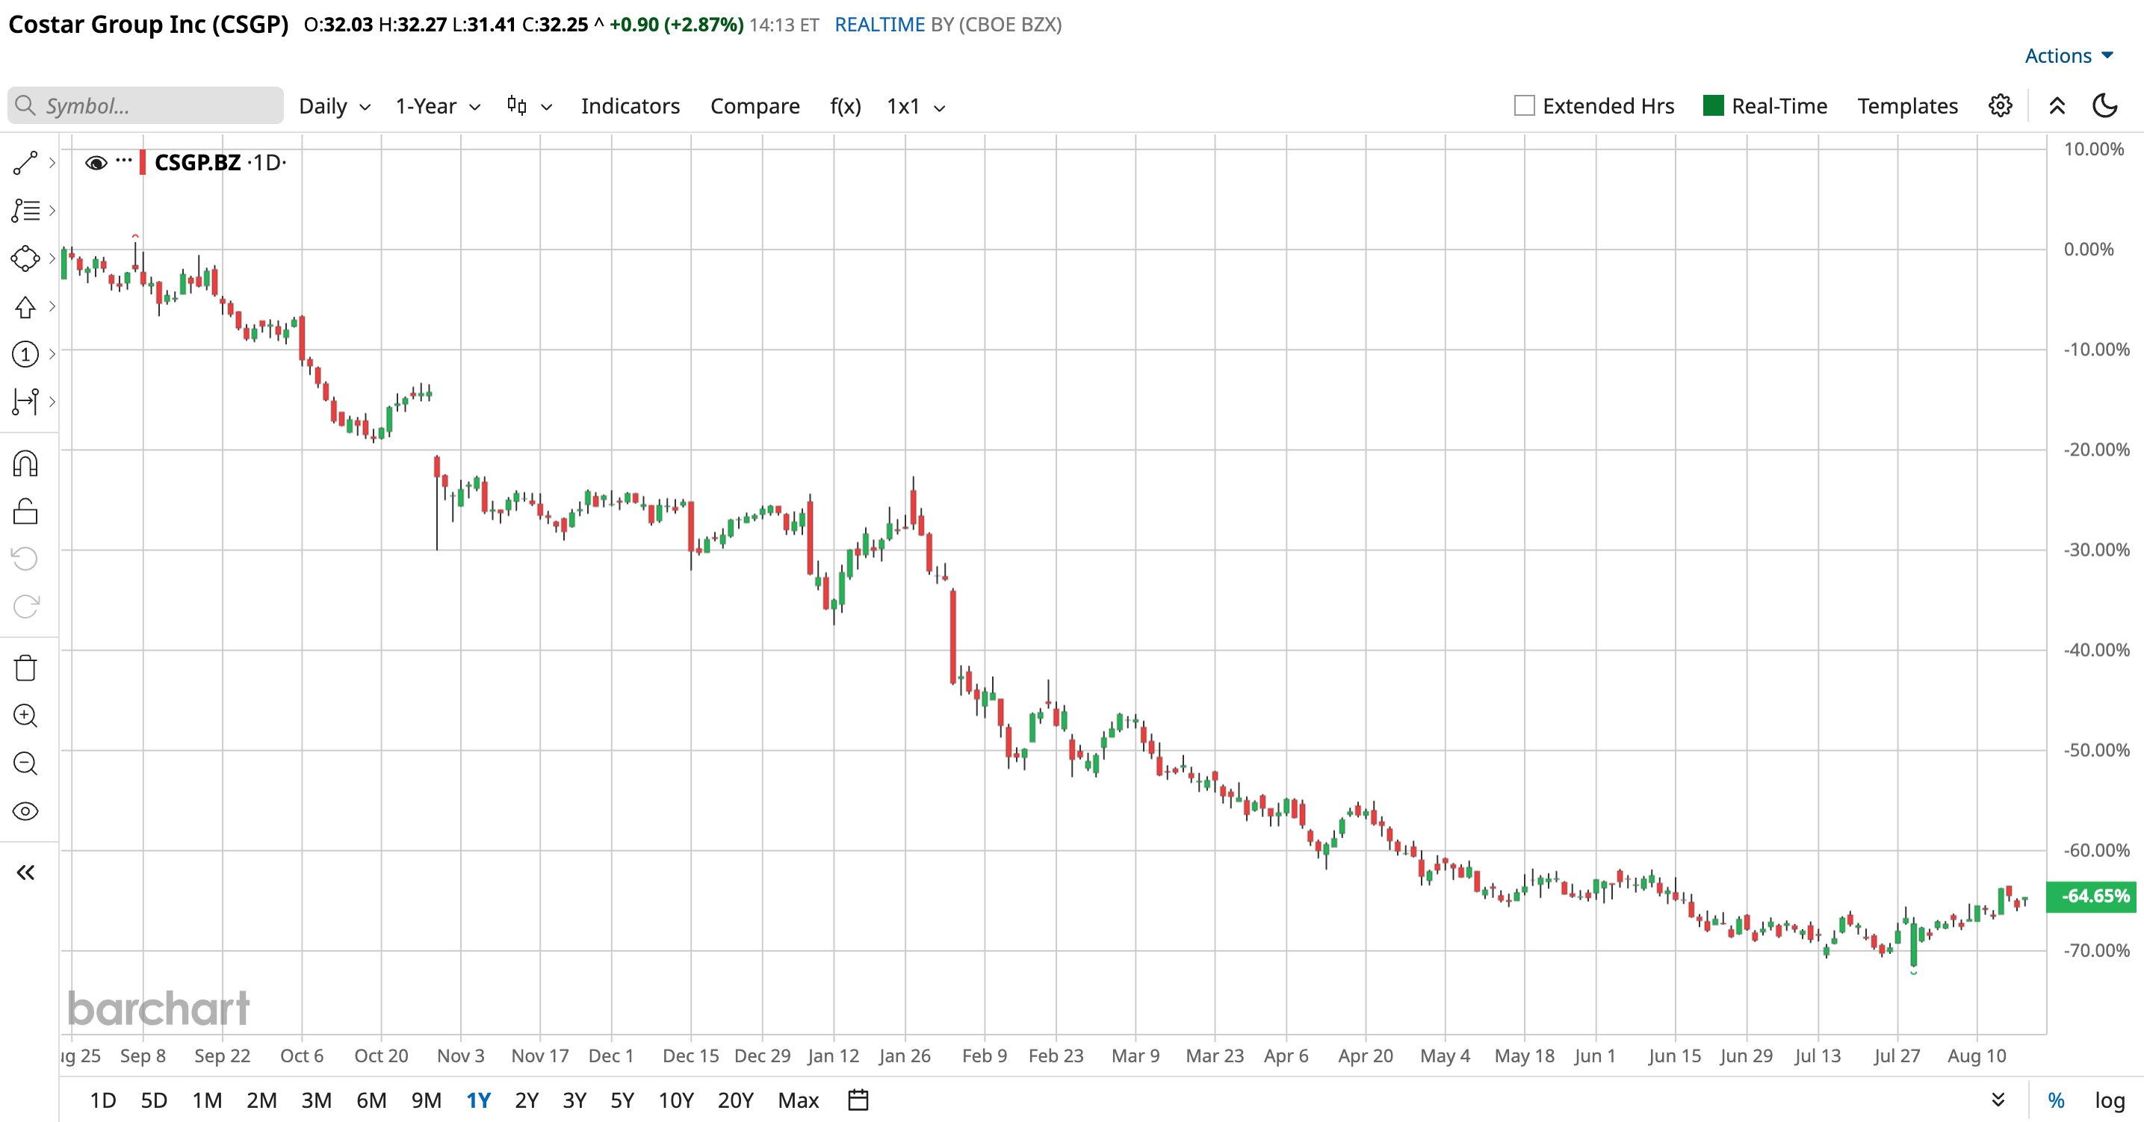2144x1122 pixels.
Task: Open the Indicators menu
Action: (630, 107)
